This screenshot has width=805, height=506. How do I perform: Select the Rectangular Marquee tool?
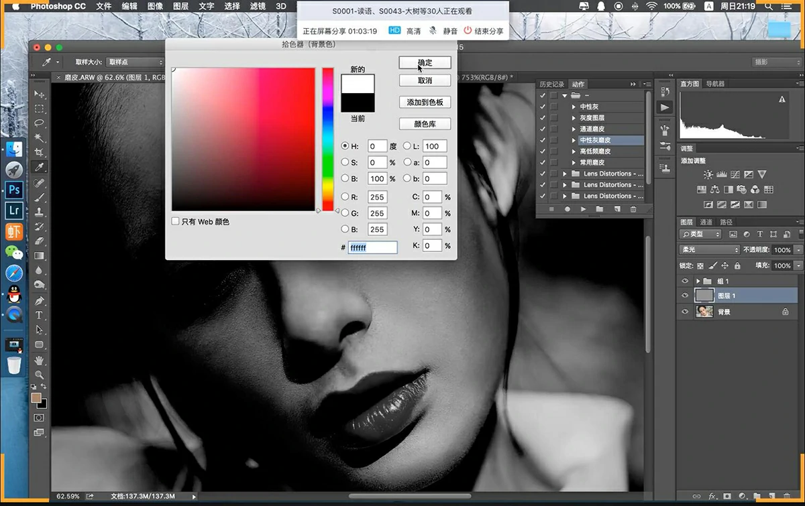[x=39, y=109]
